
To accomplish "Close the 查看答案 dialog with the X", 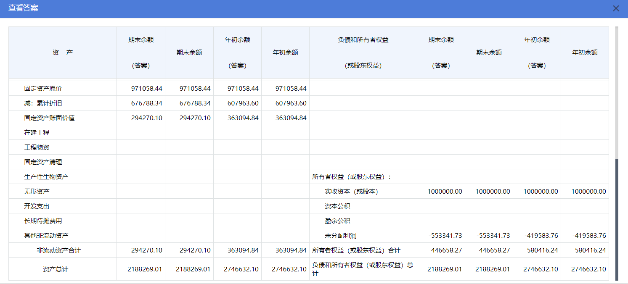I will pos(616,8).
